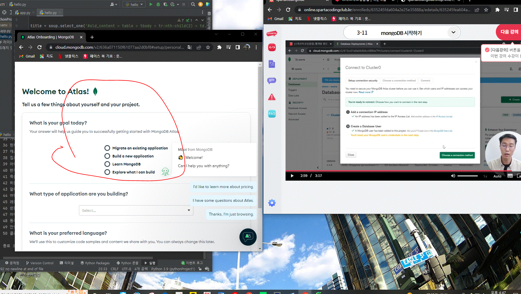This screenshot has height=294, width=521.
Task: Choose 'Explore what I can build' radio
Action: [x=107, y=172]
